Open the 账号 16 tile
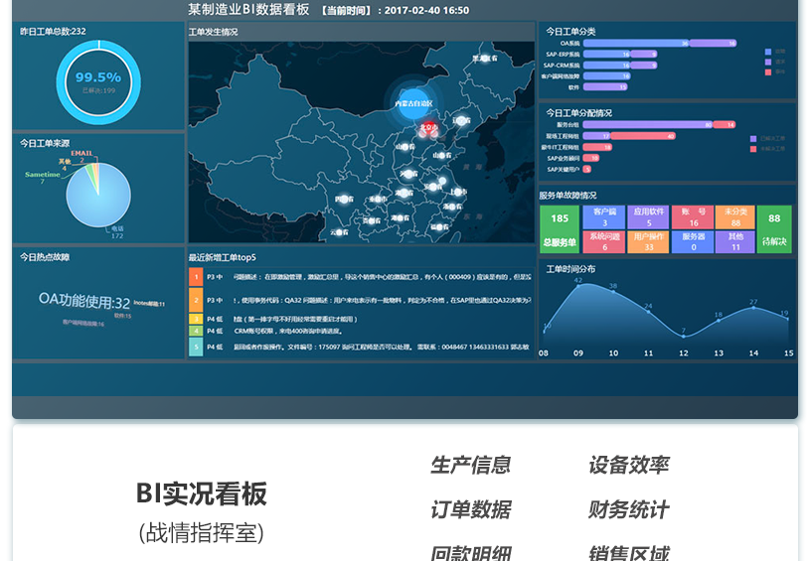 tap(693, 217)
